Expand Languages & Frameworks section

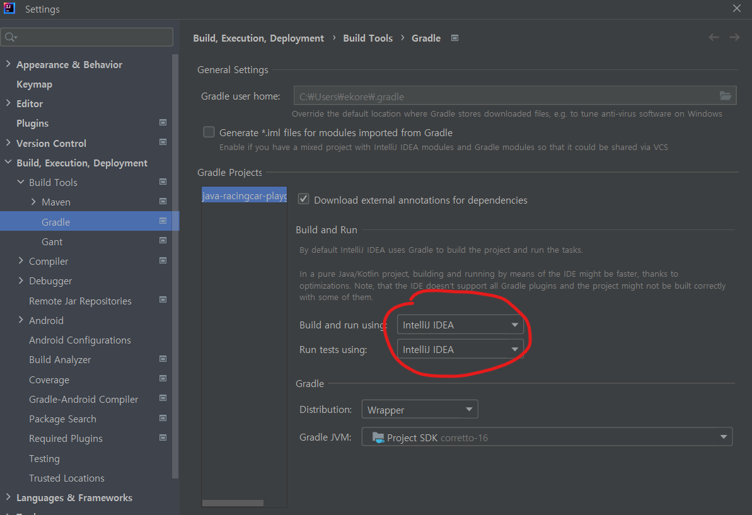click(x=8, y=497)
